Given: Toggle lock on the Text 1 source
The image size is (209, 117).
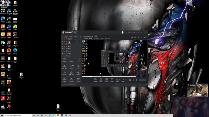Looking at the screenshot, I should pyautogui.click(x=65, y=54).
